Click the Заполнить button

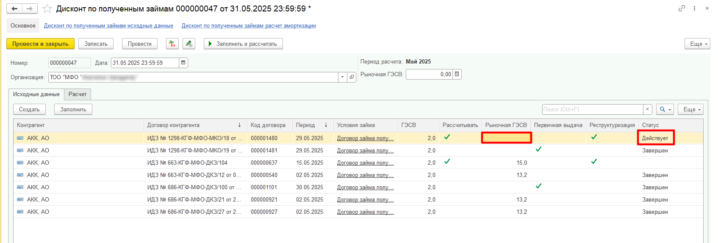[73, 109]
